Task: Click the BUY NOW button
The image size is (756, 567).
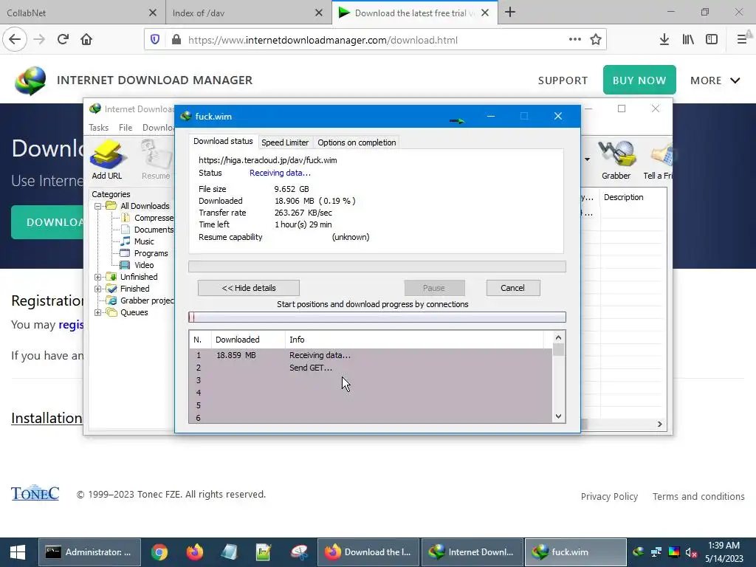Action: [639, 80]
